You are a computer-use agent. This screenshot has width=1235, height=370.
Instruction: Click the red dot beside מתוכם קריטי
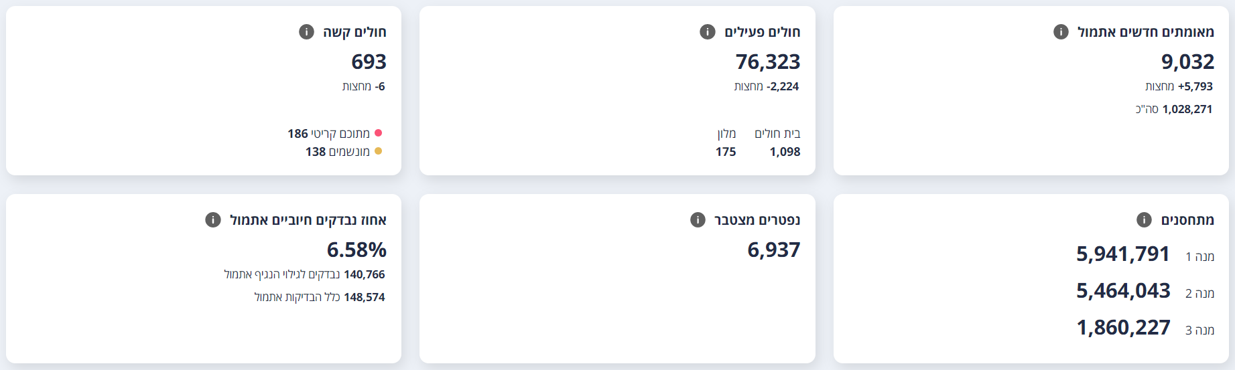(378, 133)
